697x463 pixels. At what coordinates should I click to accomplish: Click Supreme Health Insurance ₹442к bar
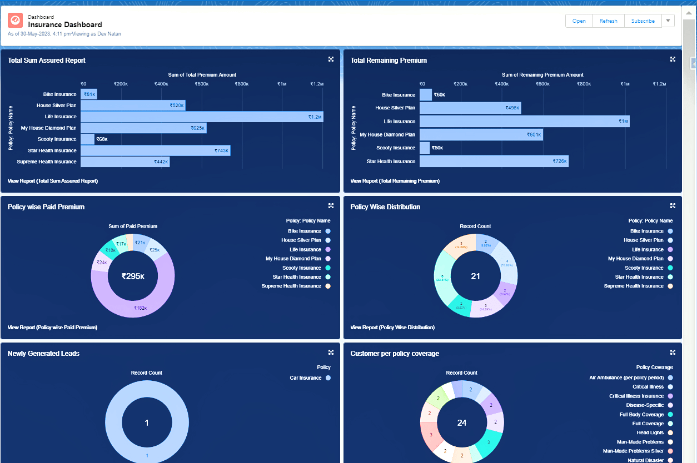click(125, 162)
